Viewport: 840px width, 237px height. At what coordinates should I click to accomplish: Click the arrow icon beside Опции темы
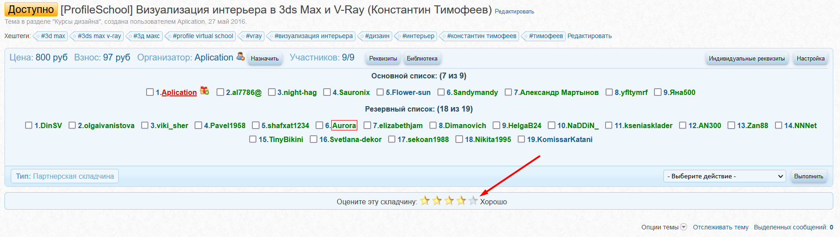pos(684,227)
